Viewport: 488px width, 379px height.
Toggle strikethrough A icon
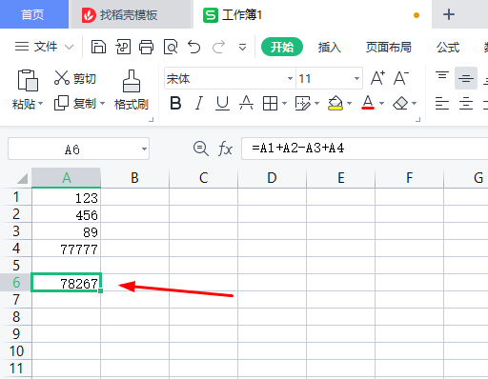246,103
